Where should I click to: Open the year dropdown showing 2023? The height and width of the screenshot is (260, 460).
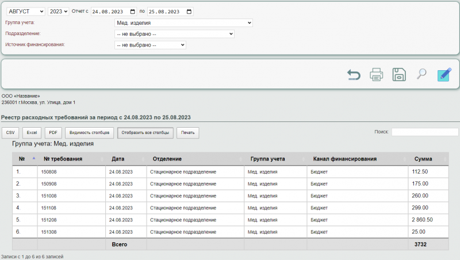point(58,12)
